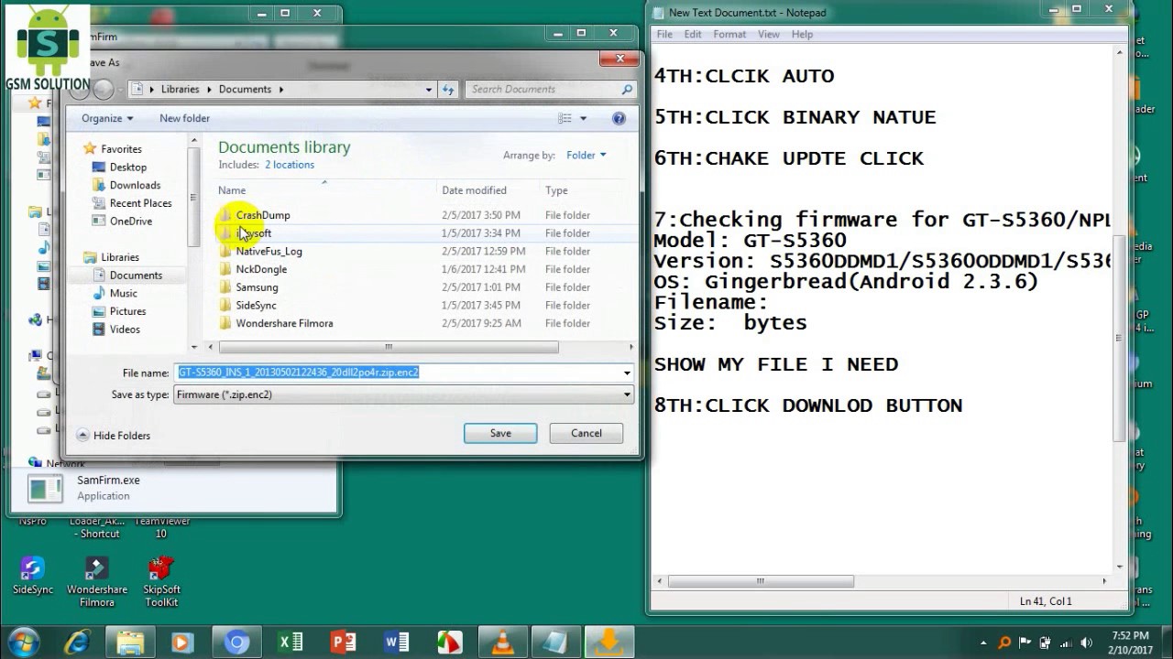Open the CrashDump folder
1173x659 pixels.
263,215
